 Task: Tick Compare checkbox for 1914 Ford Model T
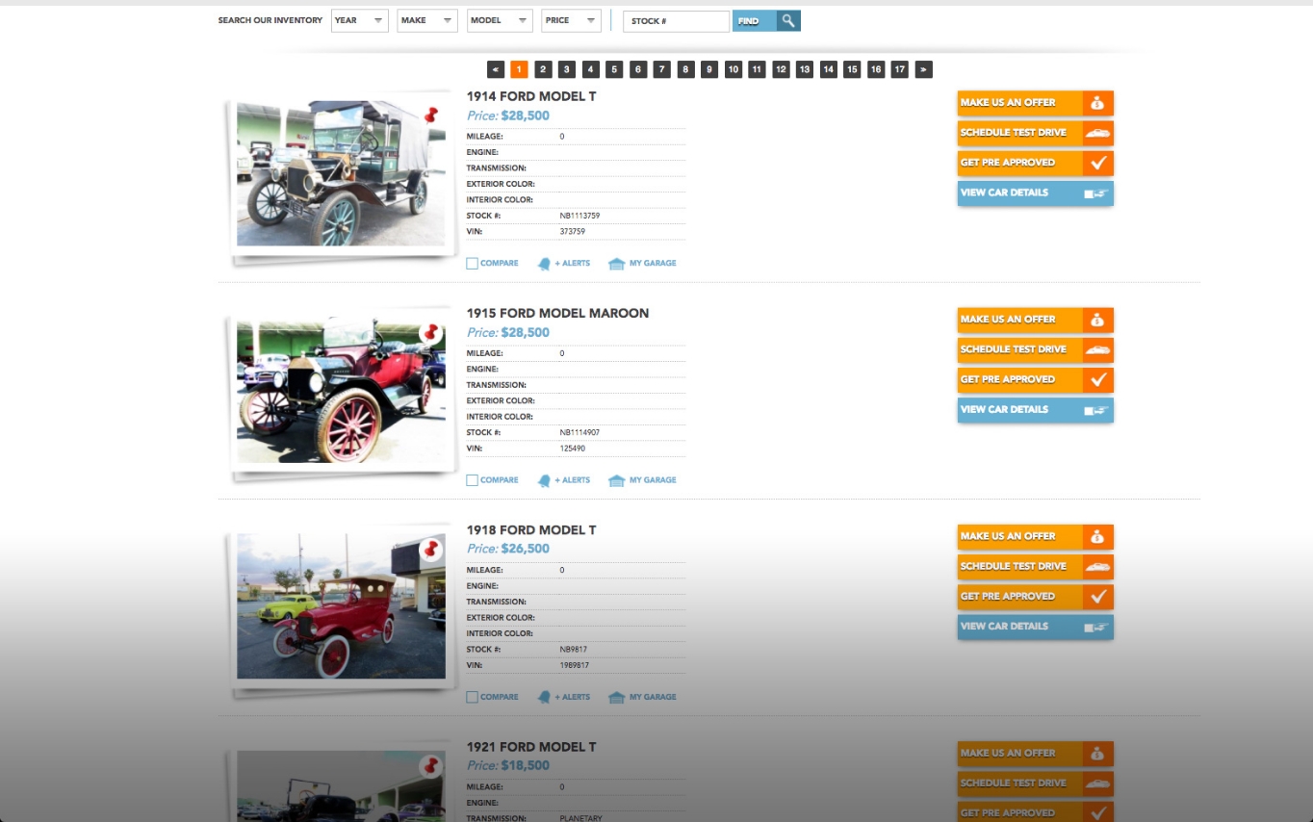[472, 264]
